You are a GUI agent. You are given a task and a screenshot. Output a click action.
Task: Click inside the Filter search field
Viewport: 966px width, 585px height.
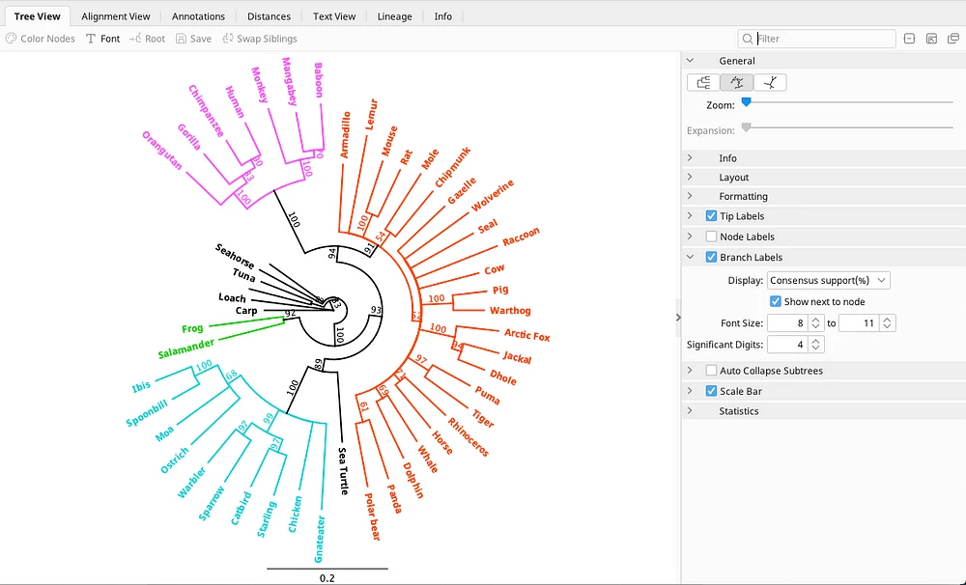point(821,39)
